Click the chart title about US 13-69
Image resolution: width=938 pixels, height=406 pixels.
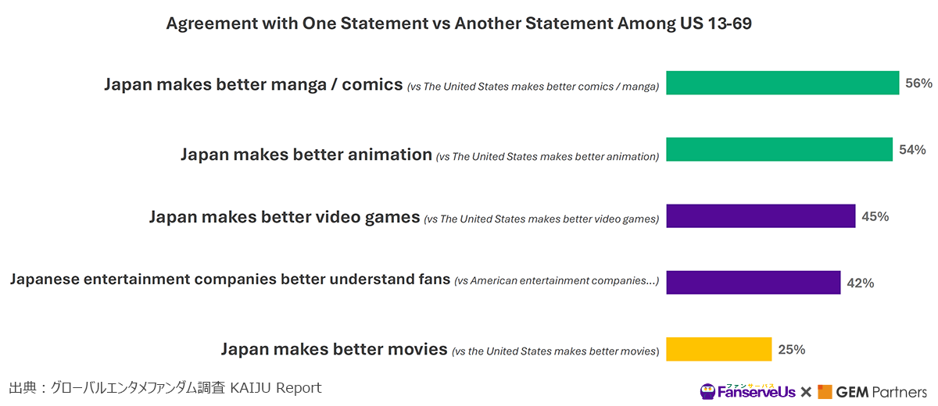point(459,23)
